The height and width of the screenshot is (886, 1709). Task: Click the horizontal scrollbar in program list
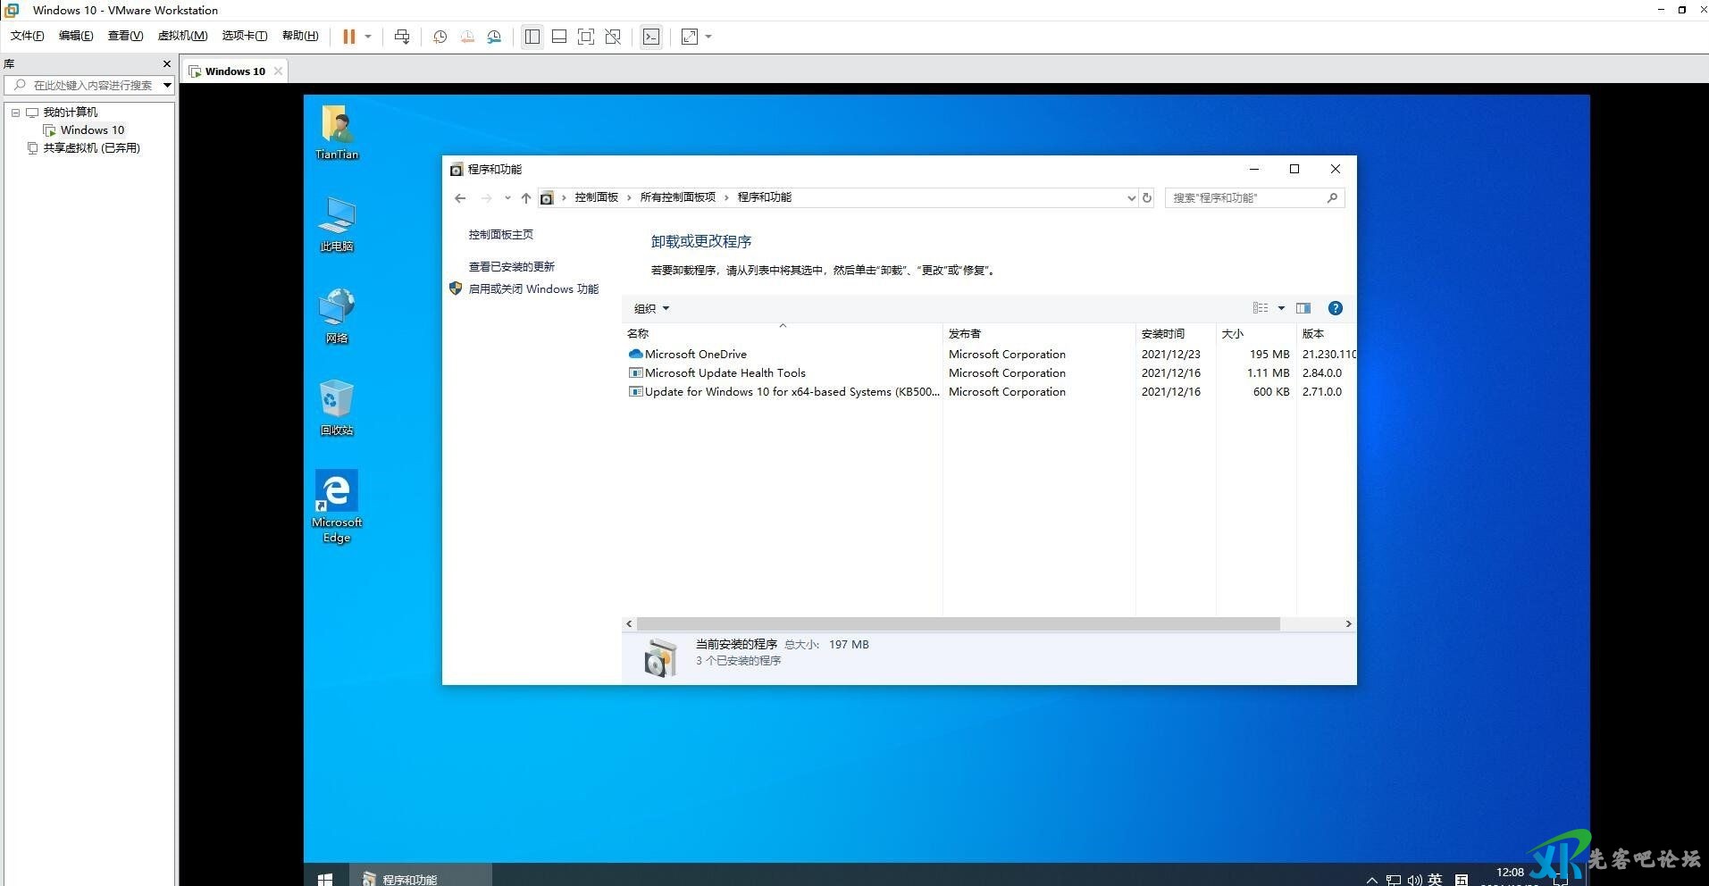click(x=958, y=624)
